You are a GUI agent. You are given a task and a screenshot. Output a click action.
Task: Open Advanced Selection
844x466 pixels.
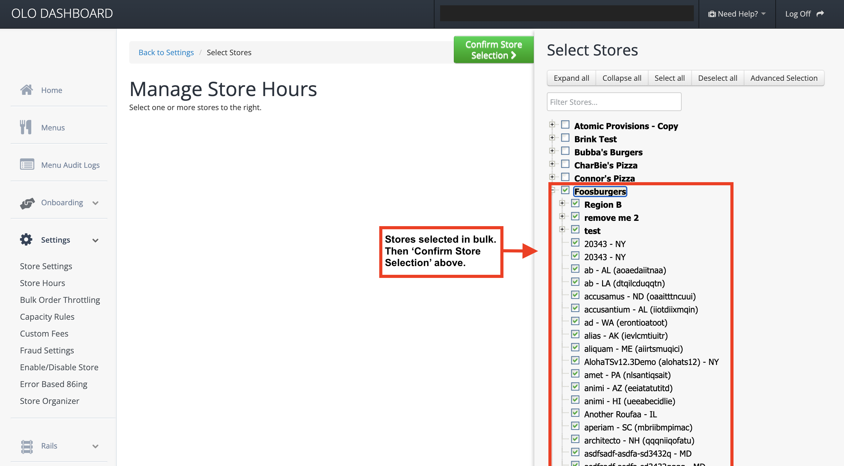coord(784,78)
